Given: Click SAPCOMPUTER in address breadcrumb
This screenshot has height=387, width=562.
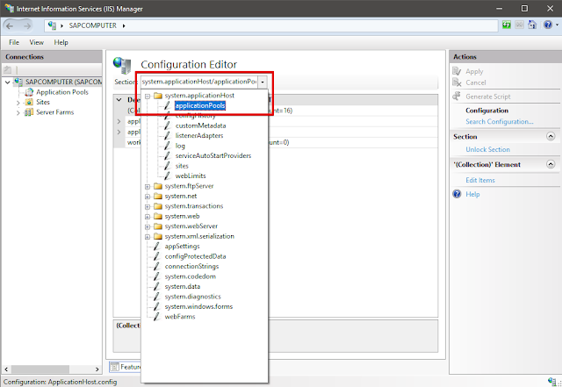Looking at the screenshot, I should coord(92,25).
